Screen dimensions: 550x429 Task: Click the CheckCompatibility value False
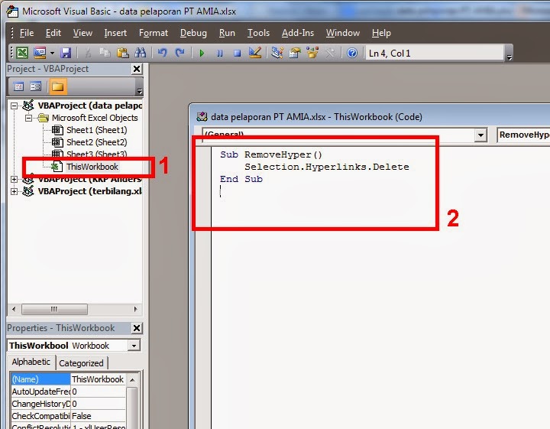pyautogui.click(x=98, y=416)
